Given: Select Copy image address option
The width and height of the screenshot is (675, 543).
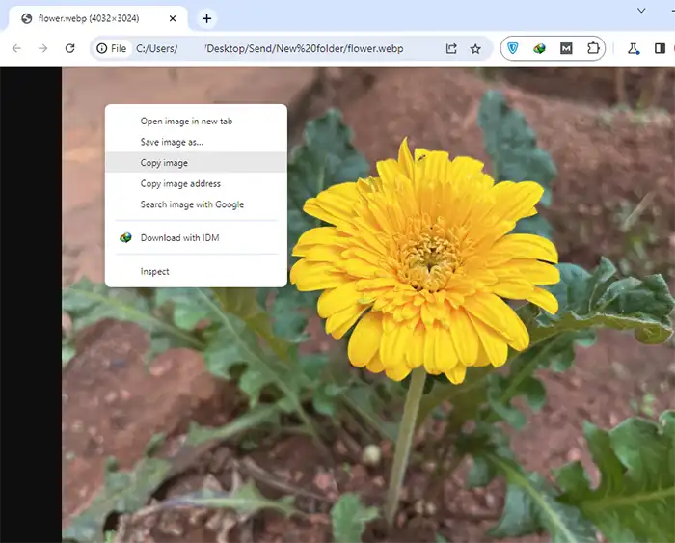Looking at the screenshot, I should click(196, 183).
